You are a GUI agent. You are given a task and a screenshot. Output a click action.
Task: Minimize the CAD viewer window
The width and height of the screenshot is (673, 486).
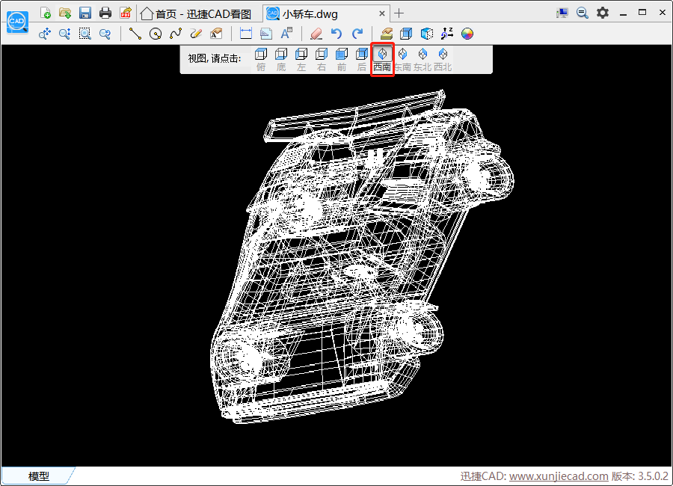[623, 13]
